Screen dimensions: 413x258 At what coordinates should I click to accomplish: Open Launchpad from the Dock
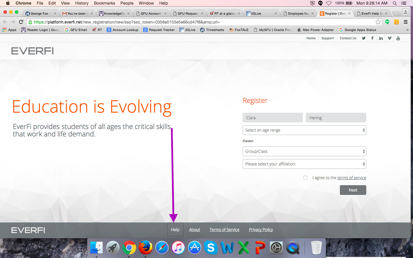click(x=113, y=248)
